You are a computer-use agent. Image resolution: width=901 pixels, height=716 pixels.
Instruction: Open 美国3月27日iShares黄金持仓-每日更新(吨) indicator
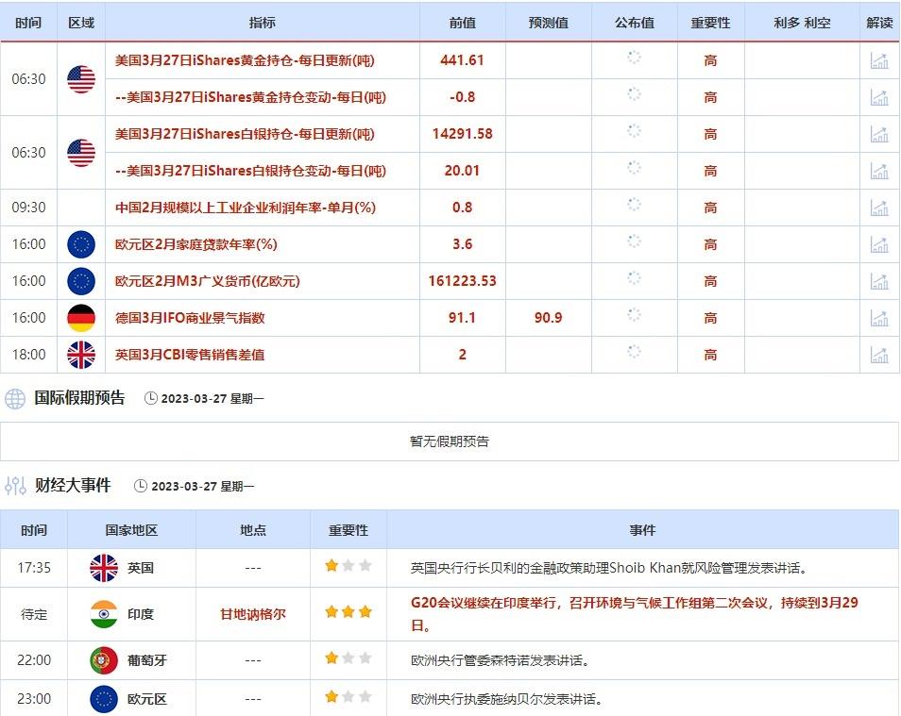click(245, 60)
